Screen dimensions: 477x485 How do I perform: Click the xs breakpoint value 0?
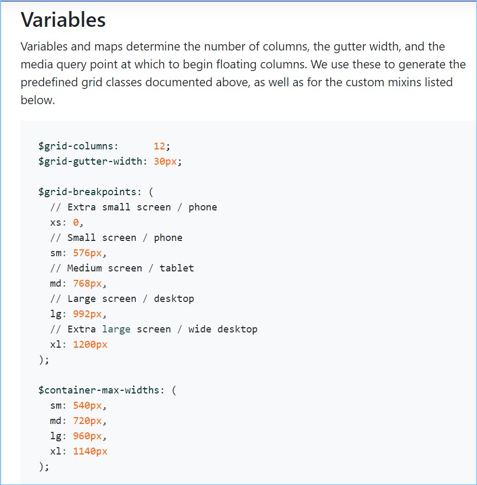(x=76, y=223)
